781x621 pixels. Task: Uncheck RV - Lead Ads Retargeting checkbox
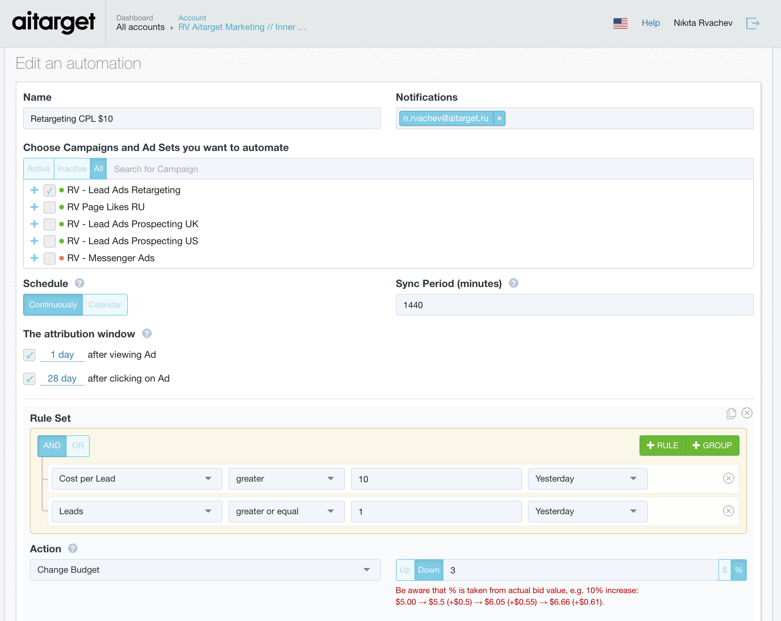click(50, 190)
